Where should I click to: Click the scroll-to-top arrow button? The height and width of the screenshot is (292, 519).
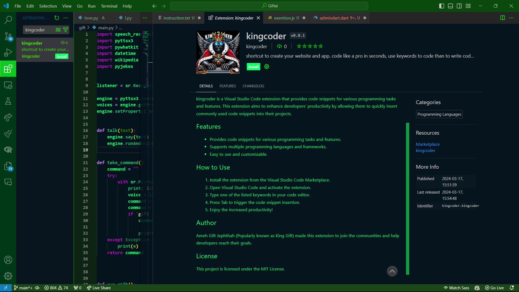pos(392,271)
